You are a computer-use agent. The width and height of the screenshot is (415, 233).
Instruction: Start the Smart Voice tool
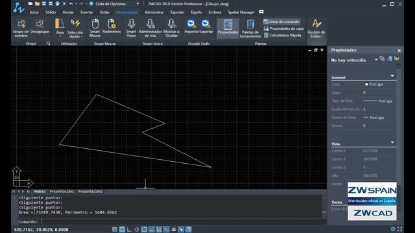click(131, 28)
